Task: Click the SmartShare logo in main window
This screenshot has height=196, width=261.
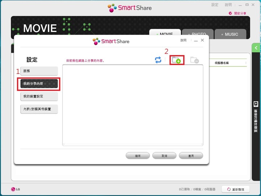Action: click(x=130, y=8)
